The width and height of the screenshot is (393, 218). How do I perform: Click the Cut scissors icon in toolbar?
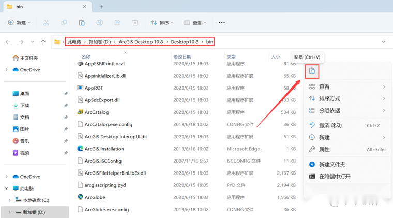click(x=46, y=23)
